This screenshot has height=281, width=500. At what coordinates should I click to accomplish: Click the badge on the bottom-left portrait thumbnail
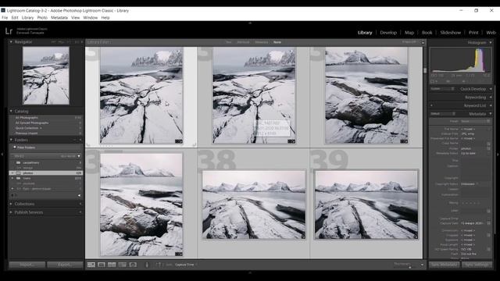tap(179, 254)
